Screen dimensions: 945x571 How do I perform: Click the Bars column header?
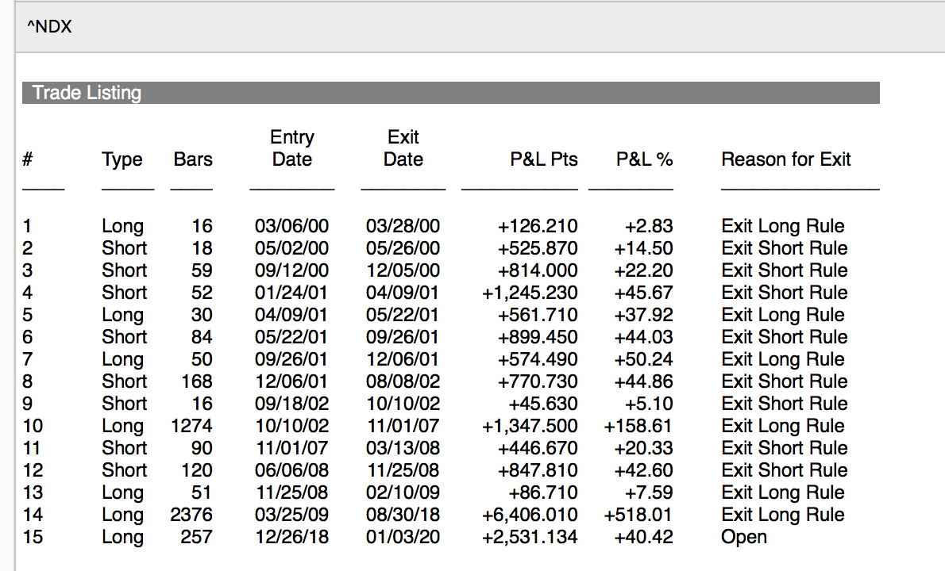coord(193,159)
